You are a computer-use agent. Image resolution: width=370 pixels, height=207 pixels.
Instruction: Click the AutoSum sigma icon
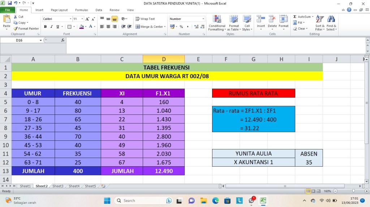pyautogui.click(x=295, y=17)
